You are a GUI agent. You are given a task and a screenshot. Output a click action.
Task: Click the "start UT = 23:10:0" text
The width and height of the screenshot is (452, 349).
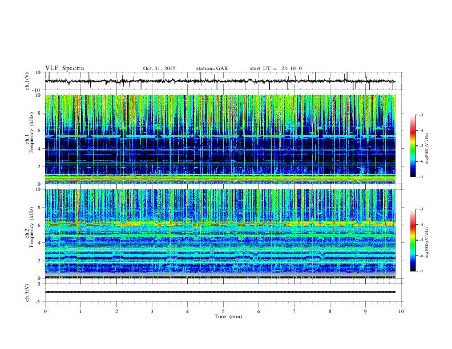(276, 68)
